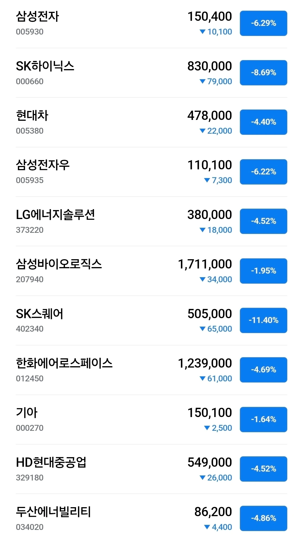
Task: Click the -4.69% change badge
Action: coord(263,370)
